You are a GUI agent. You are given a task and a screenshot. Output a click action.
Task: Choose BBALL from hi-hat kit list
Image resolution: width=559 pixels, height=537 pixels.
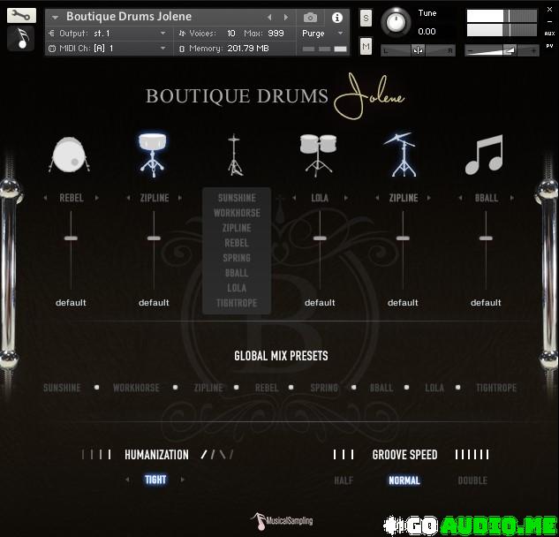237,273
